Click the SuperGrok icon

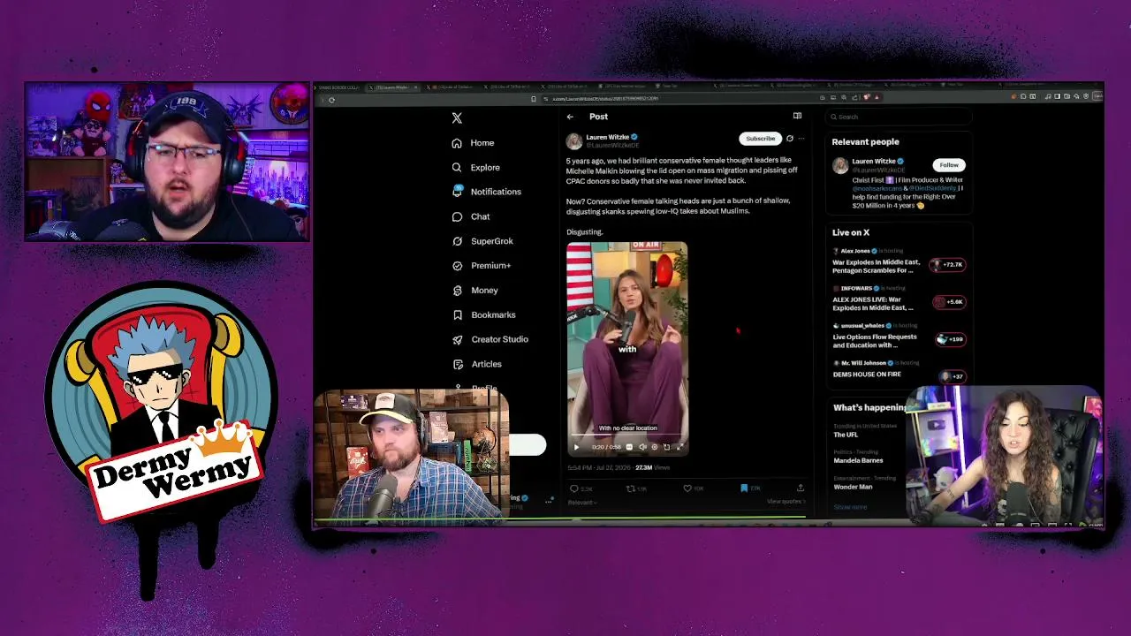pos(457,241)
